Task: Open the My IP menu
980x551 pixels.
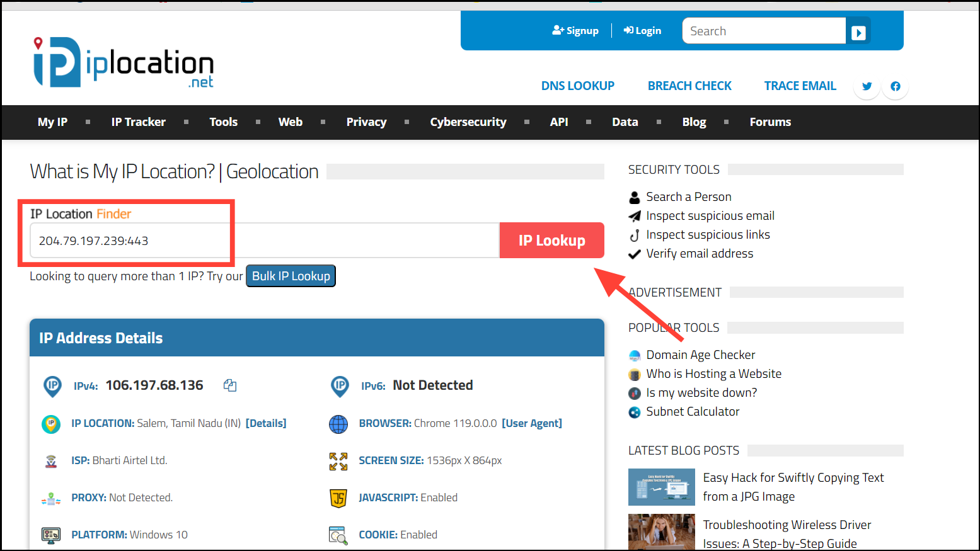Action: tap(52, 122)
